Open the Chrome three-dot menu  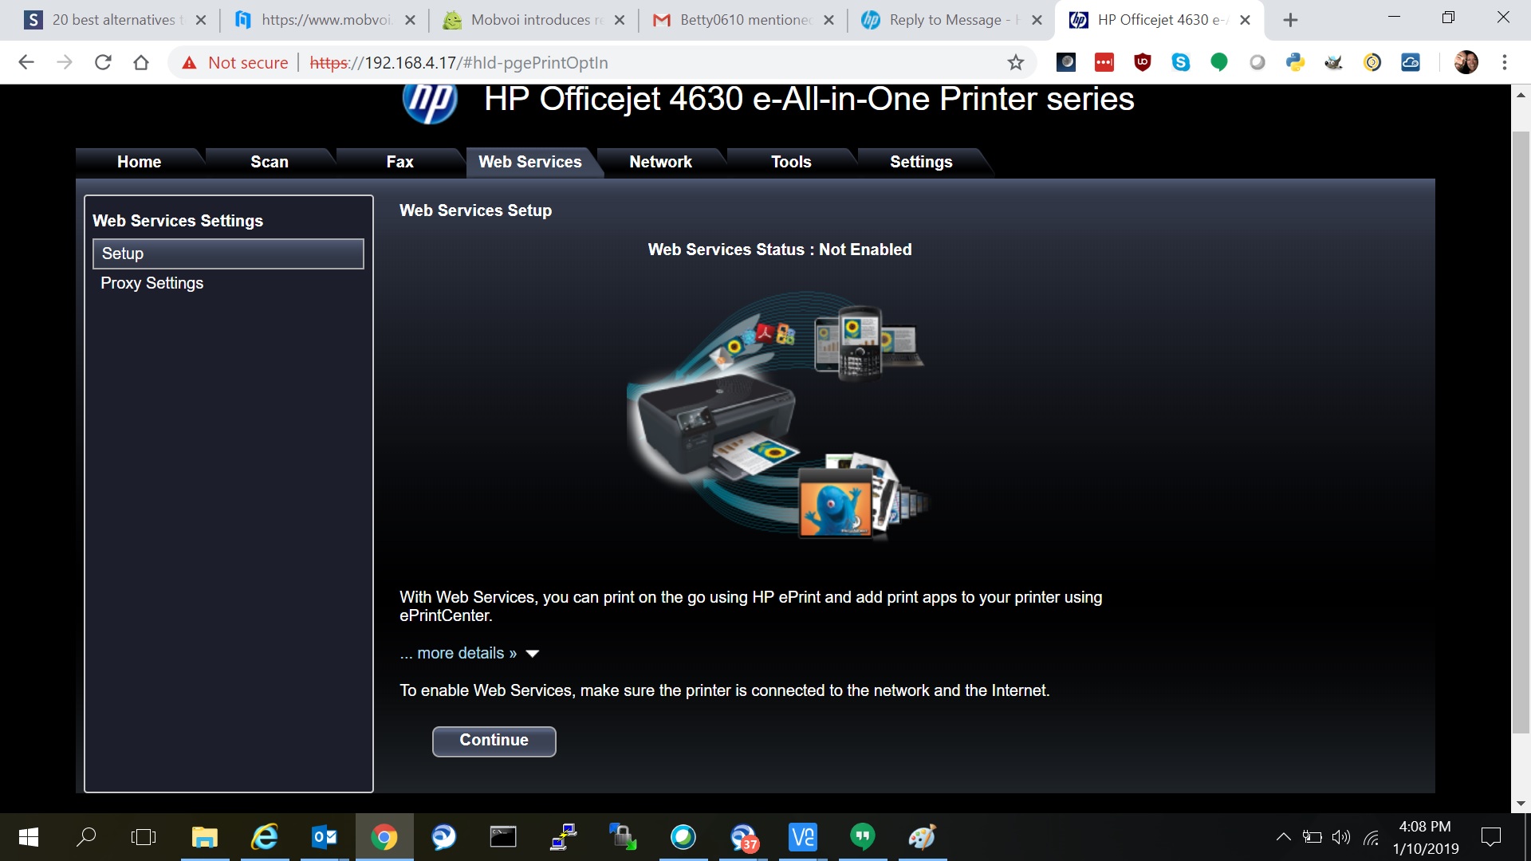pyautogui.click(x=1504, y=62)
